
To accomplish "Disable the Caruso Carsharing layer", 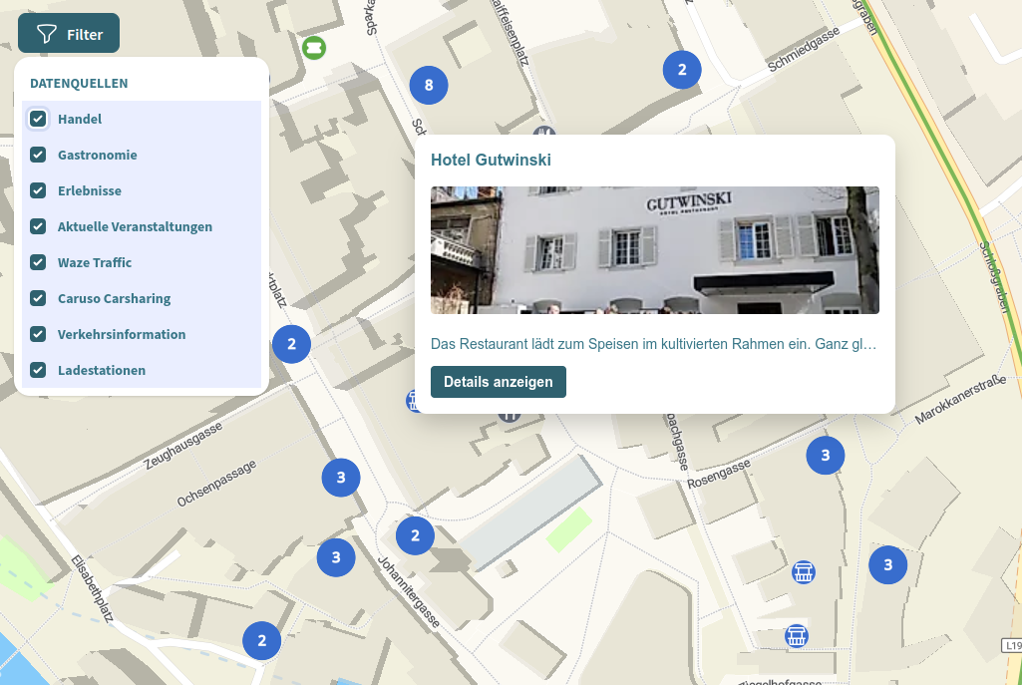I will (38, 298).
